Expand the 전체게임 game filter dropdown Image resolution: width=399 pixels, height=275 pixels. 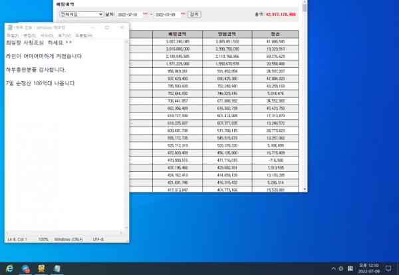click(81, 13)
